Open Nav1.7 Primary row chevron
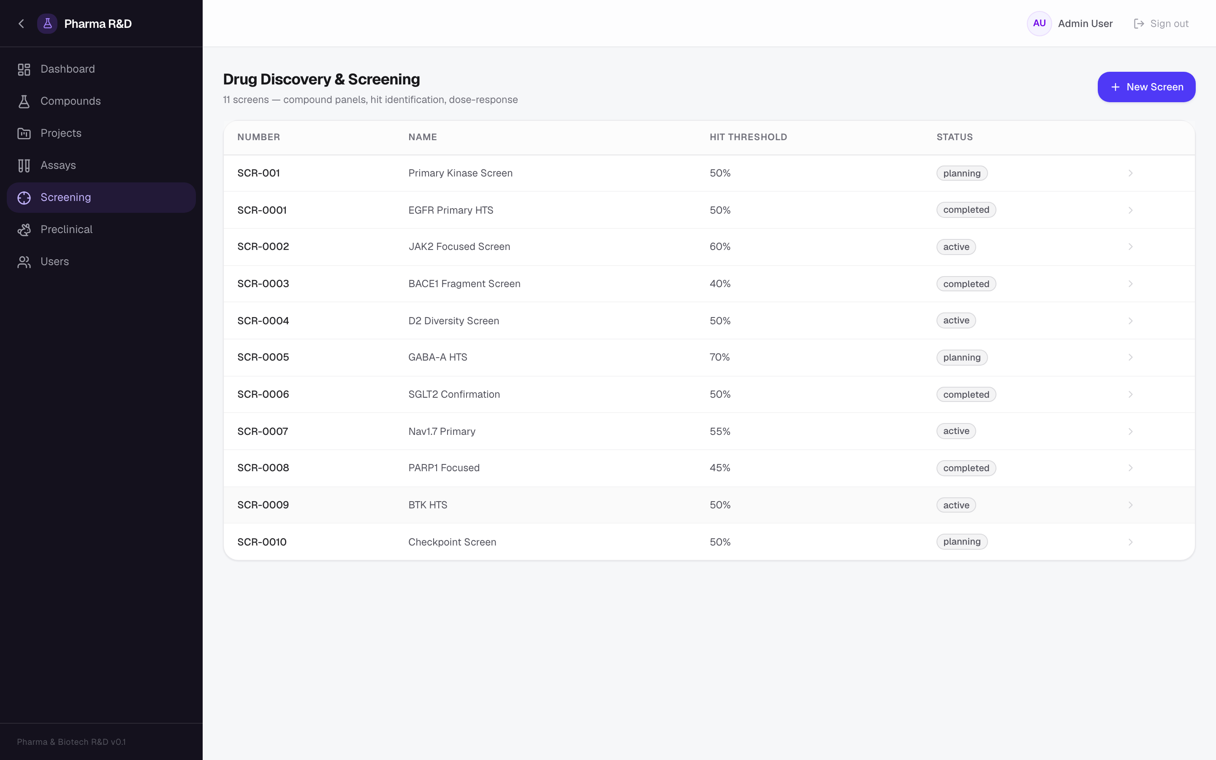Viewport: 1216px width, 760px height. click(1130, 431)
